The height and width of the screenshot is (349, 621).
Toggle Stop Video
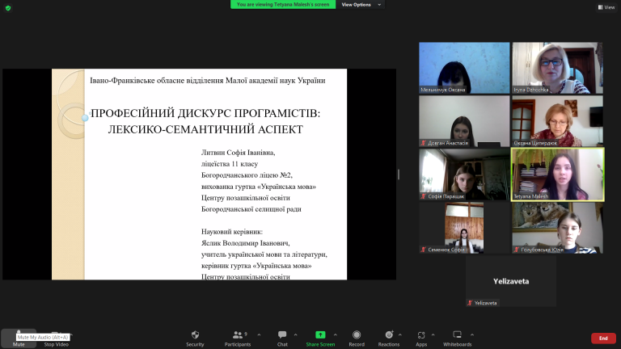click(57, 339)
